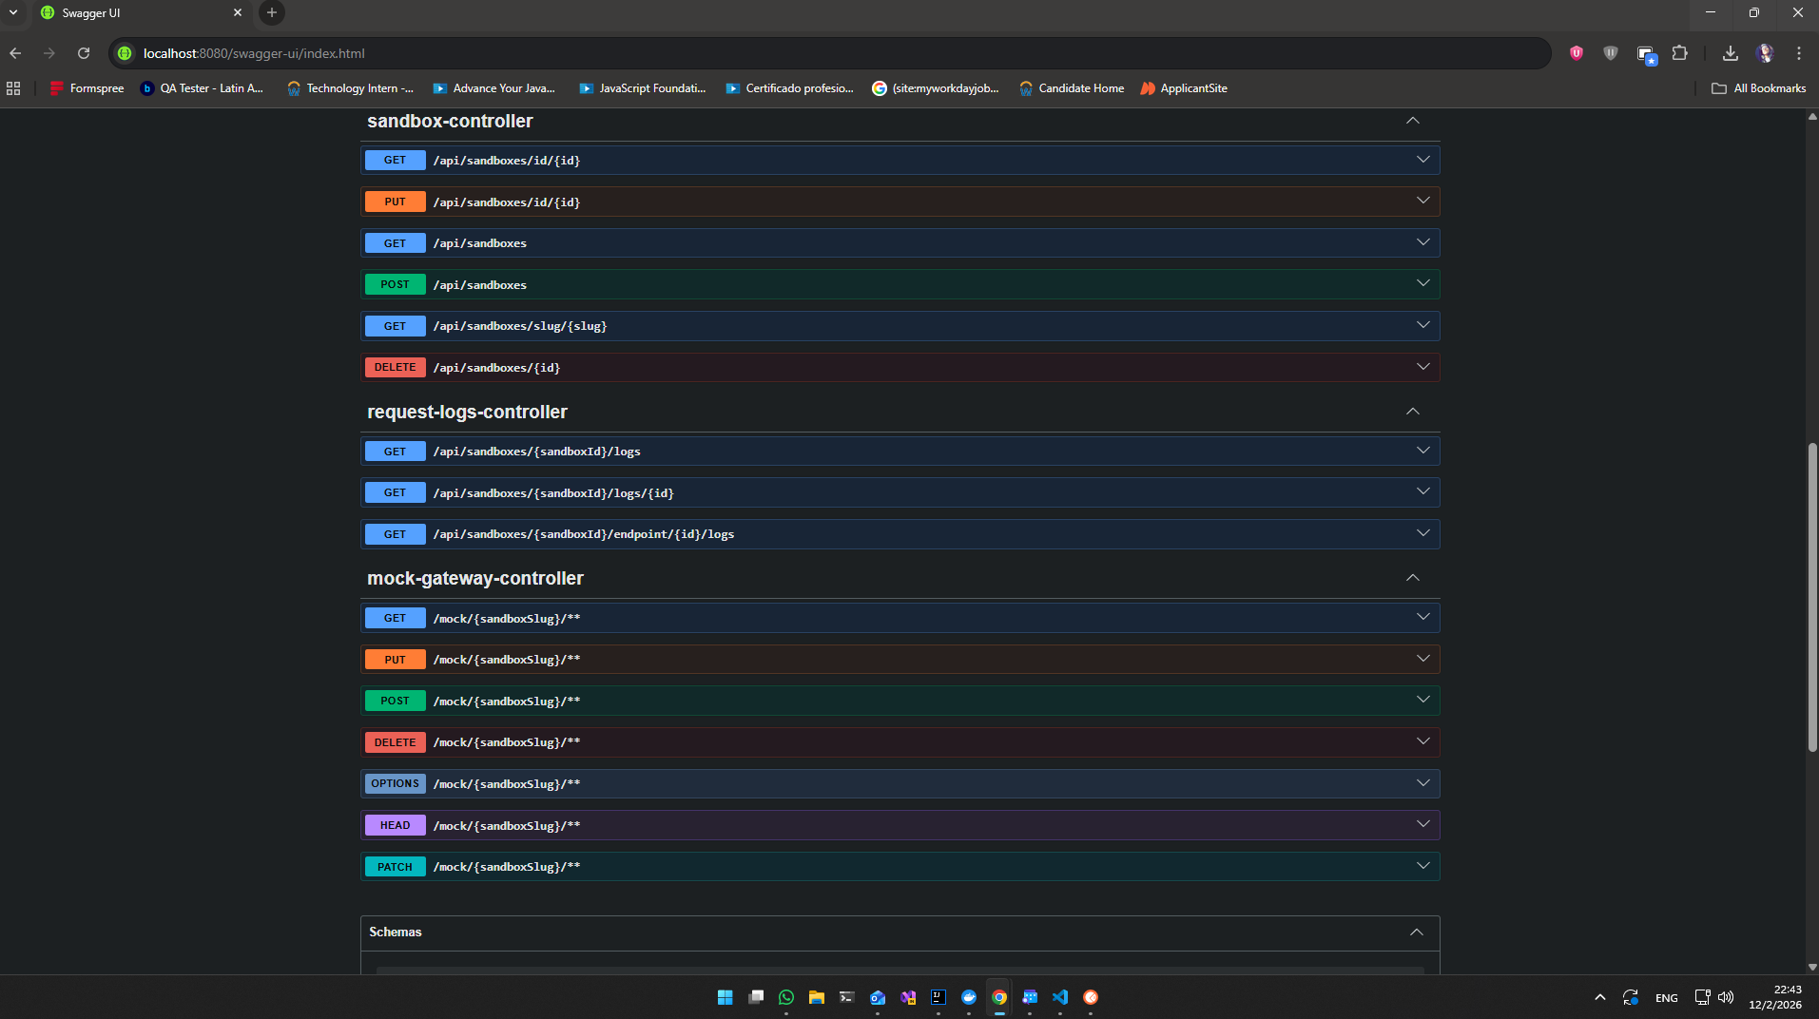Open the Formspree bookmark

tap(87, 88)
